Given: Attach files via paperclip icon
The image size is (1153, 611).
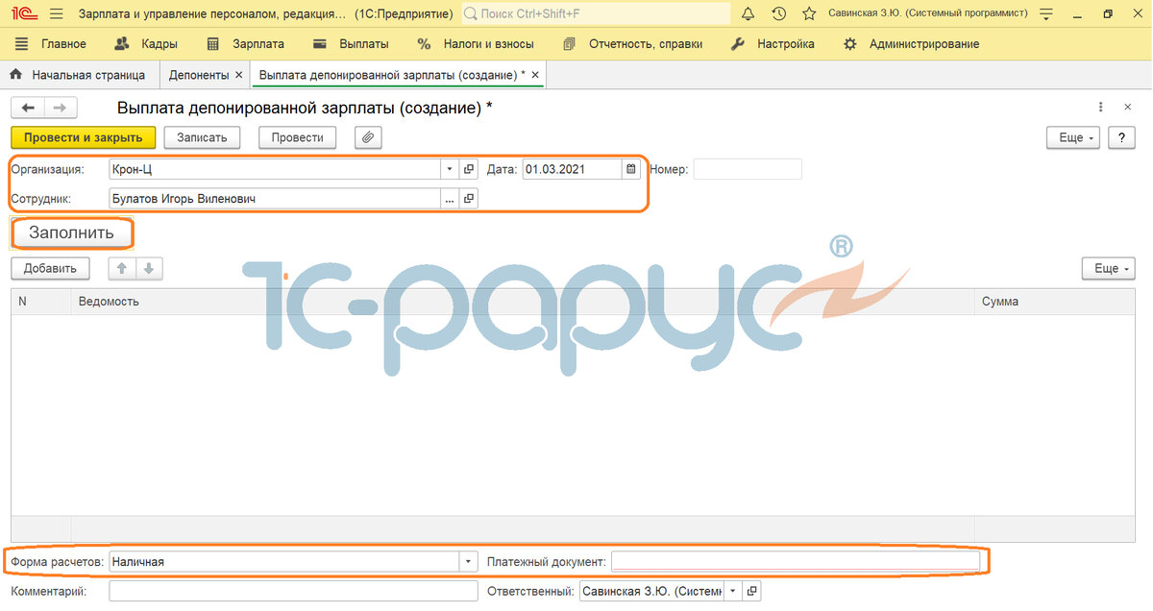Looking at the screenshot, I should tap(368, 137).
